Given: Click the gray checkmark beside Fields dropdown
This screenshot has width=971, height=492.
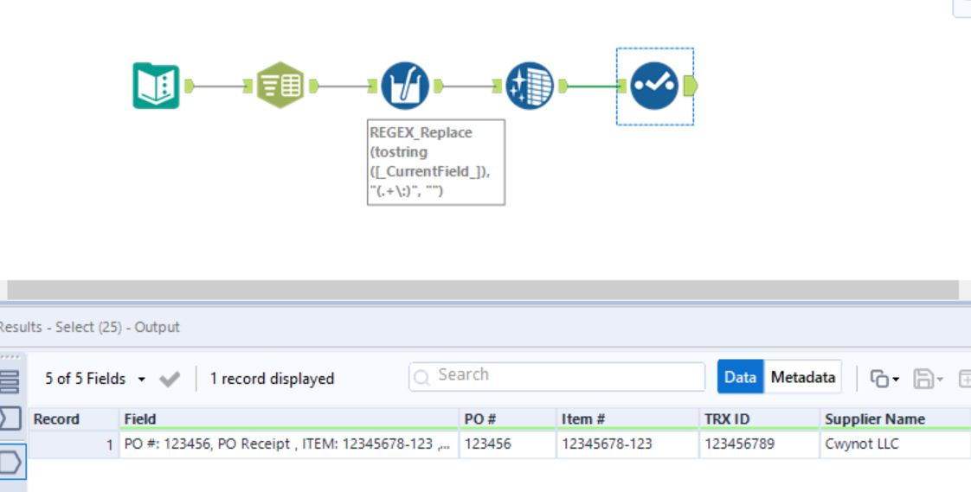Looking at the screenshot, I should (x=170, y=379).
